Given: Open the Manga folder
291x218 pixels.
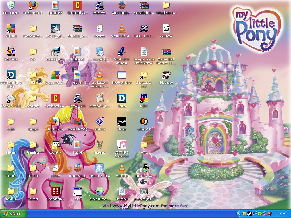Looking at the screenshot, I should pyautogui.click(x=11, y=168).
